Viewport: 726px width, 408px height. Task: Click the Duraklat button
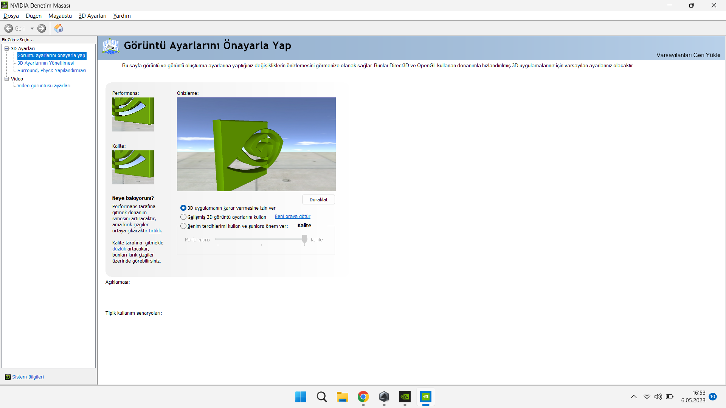(318, 199)
